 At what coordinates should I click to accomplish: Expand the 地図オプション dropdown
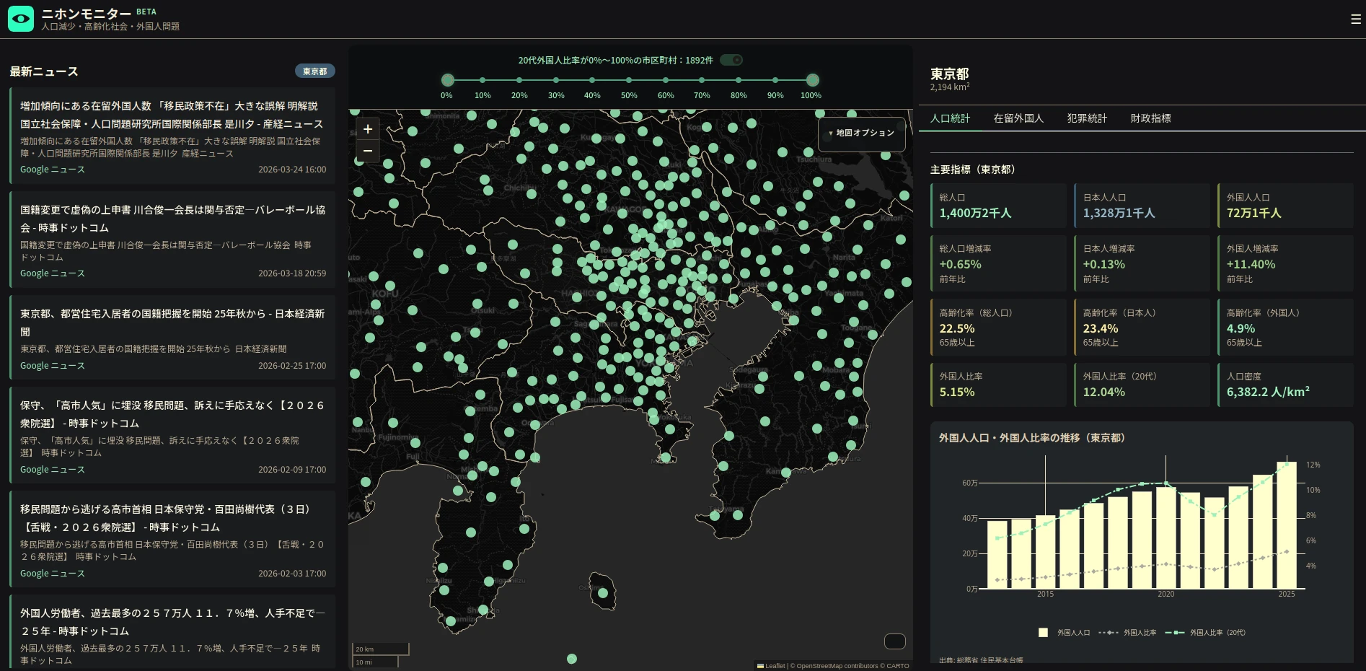tap(862, 133)
